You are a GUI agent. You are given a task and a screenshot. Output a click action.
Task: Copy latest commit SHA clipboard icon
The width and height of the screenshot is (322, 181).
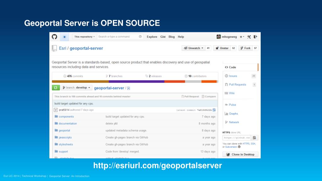click(x=214, y=110)
